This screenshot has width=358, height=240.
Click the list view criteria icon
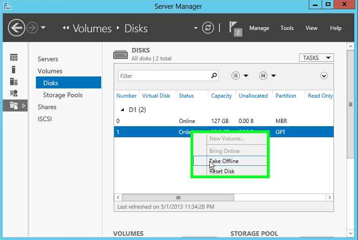[236, 76]
